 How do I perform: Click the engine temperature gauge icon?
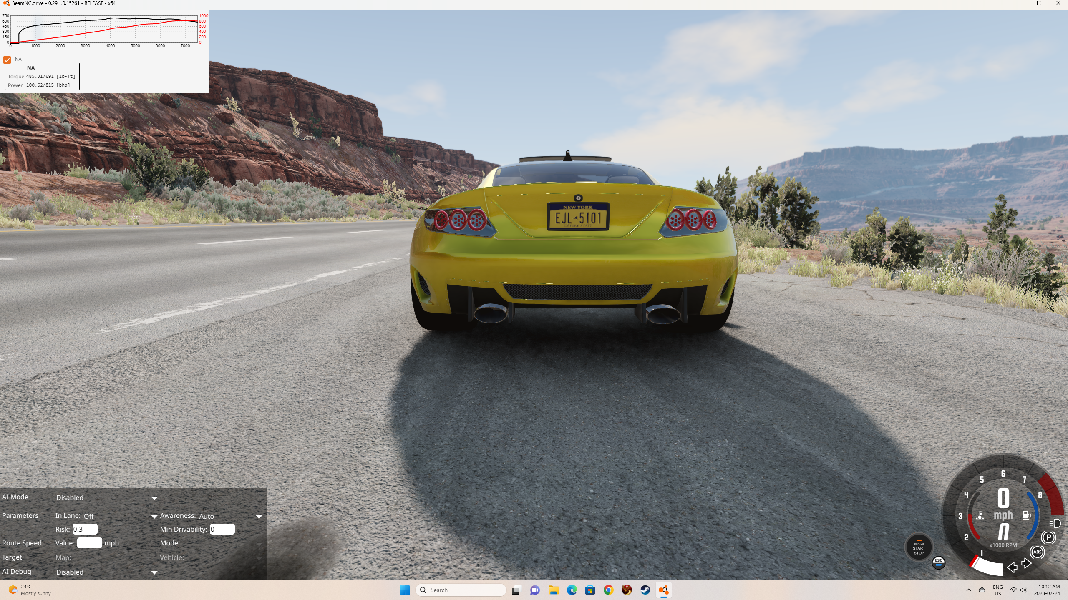pos(980,515)
